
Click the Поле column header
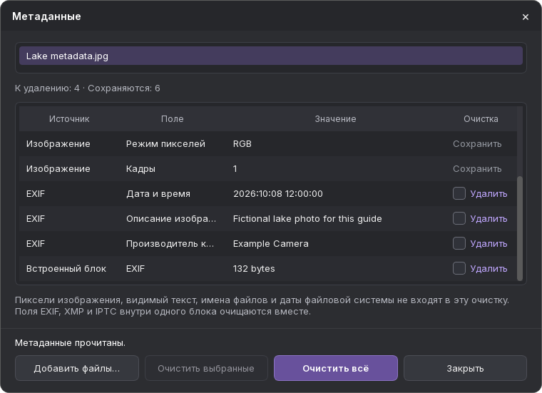tap(172, 119)
